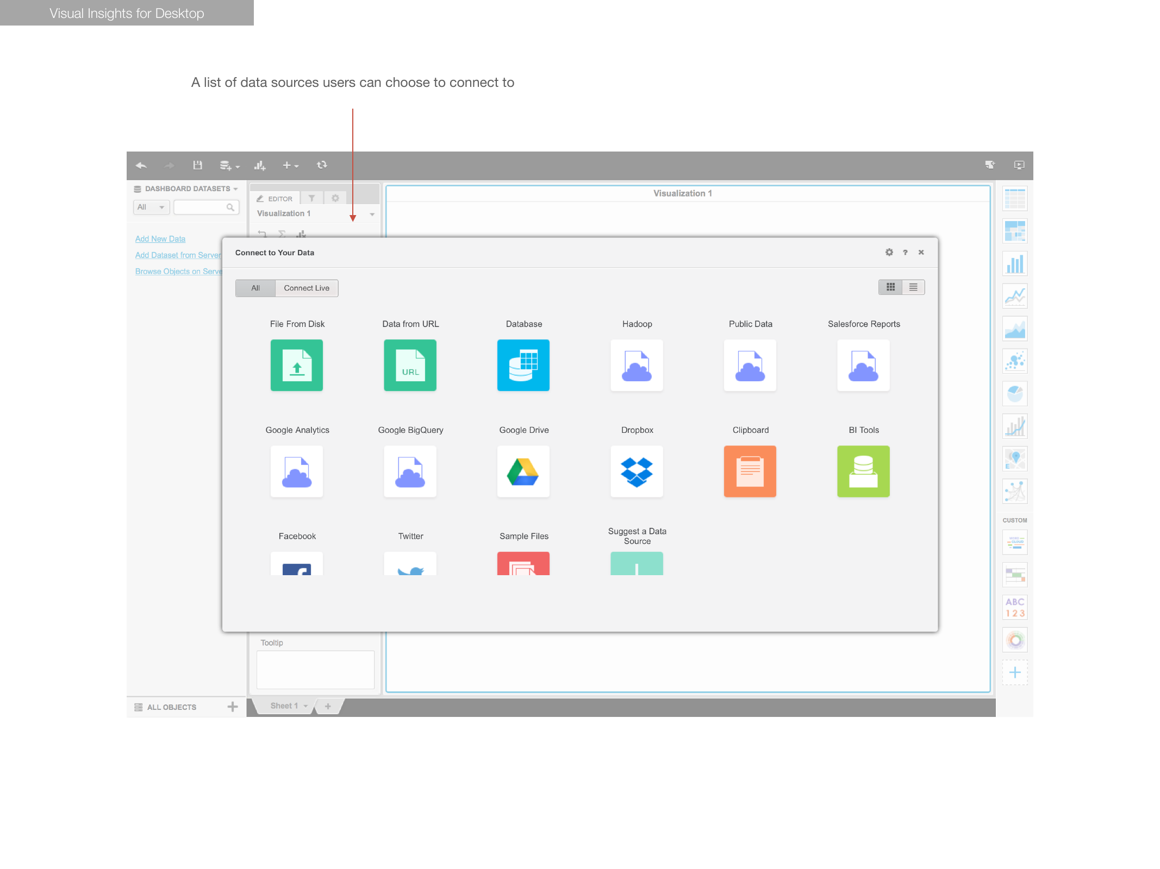Choose the Twitter data source

(x=410, y=564)
